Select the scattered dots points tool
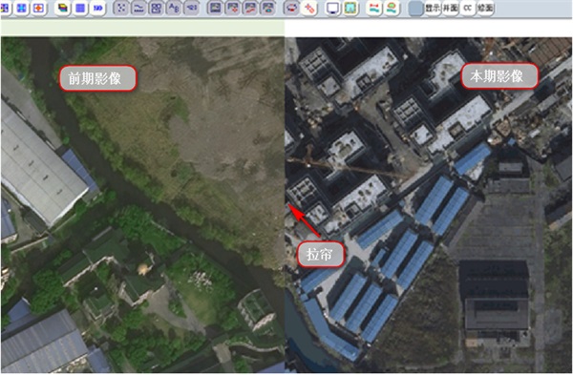The image size is (573, 375). [x=121, y=8]
